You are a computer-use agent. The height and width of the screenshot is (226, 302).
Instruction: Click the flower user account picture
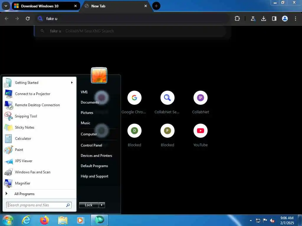[99, 75]
